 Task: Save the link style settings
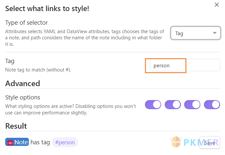pos(210,143)
